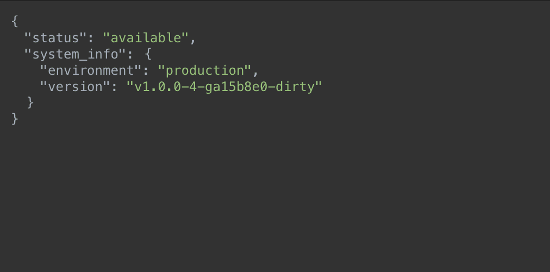
Task: Click the "version" key
Action: (x=76, y=87)
